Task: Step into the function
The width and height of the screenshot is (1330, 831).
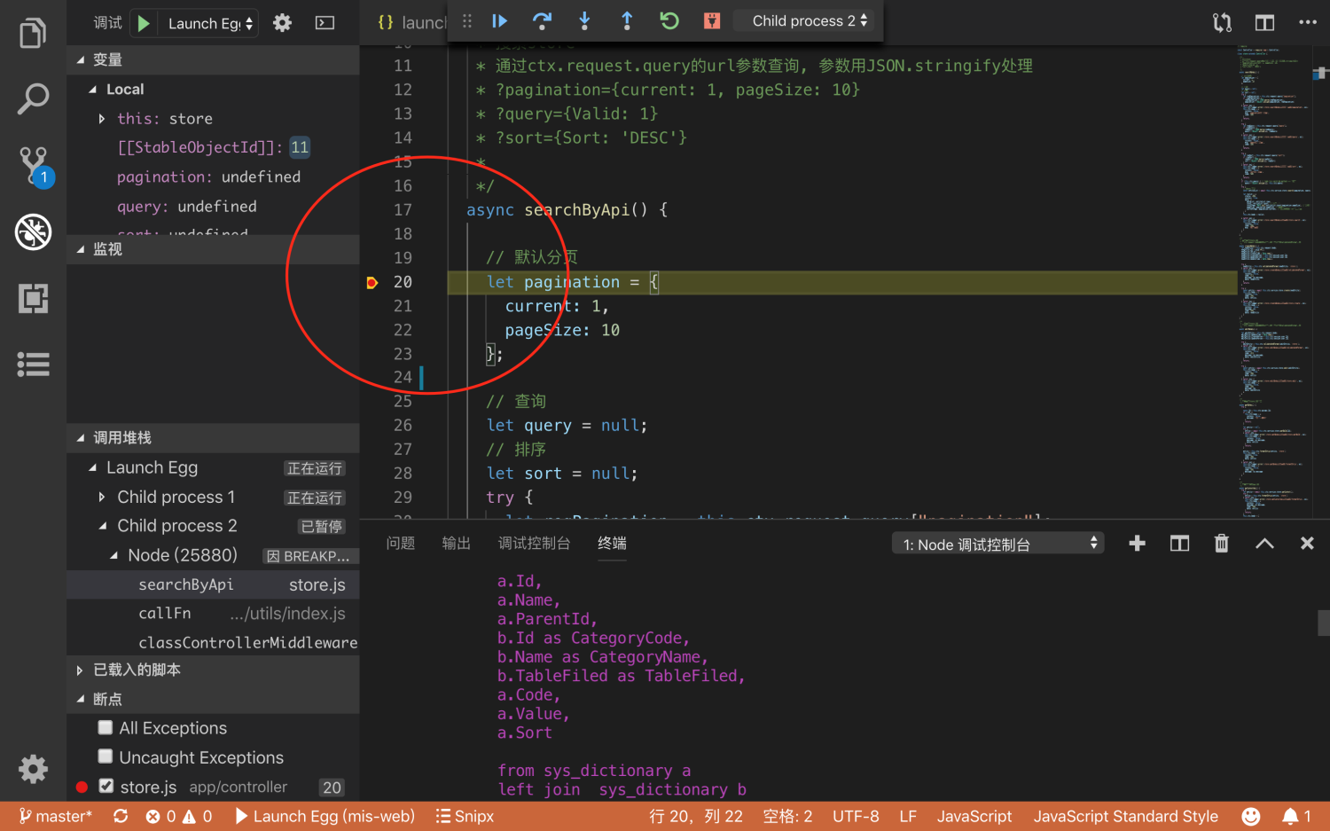Action: click(x=584, y=20)
